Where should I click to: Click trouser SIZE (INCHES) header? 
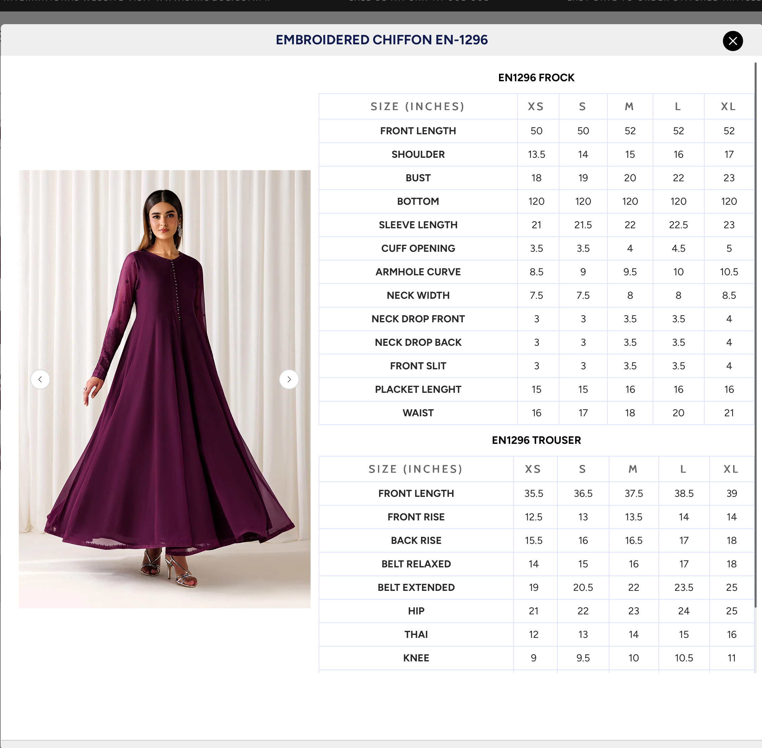[x=416, y=469]
